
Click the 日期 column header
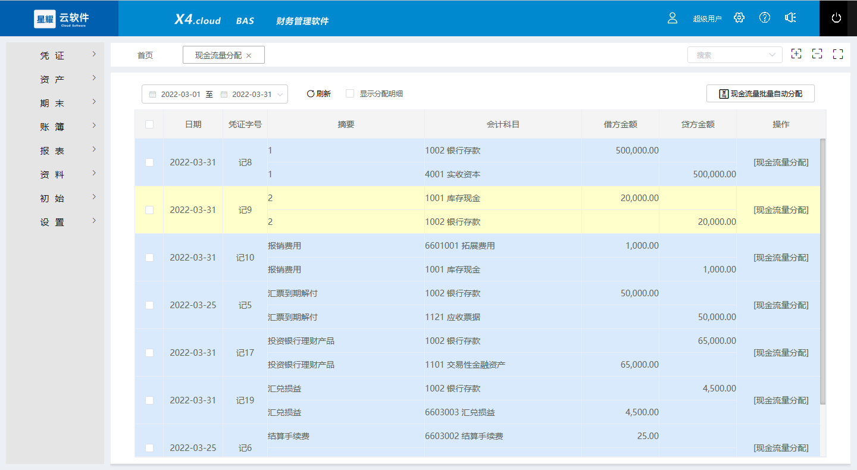tap(193, 124)
